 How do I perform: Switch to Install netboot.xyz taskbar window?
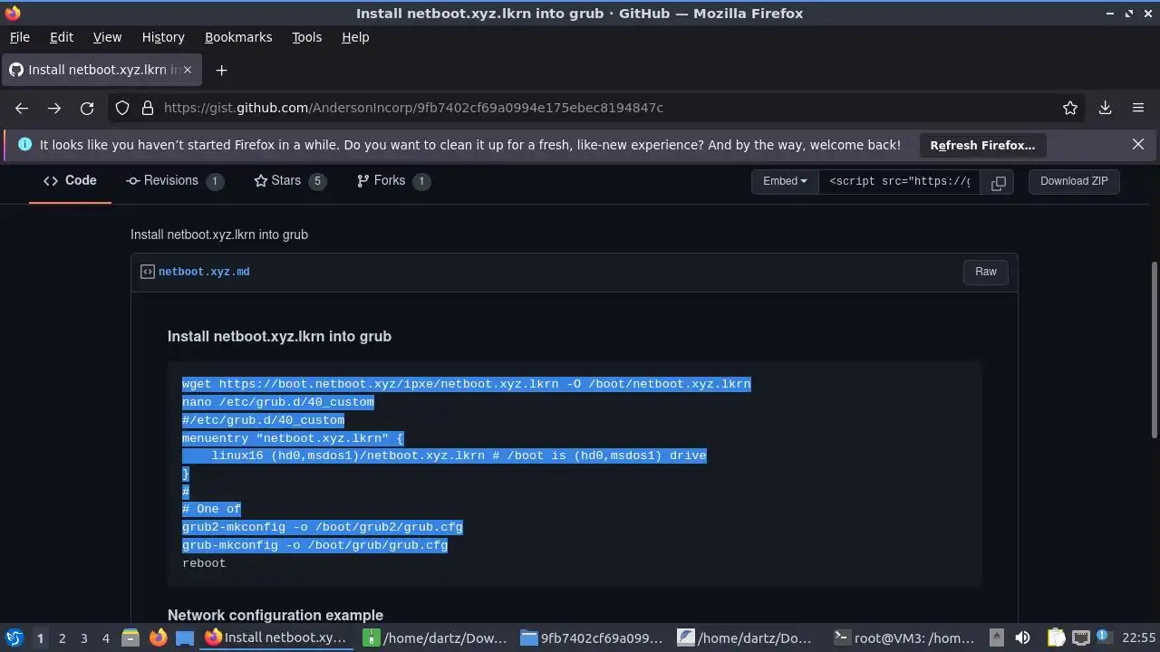coord(276,638)
